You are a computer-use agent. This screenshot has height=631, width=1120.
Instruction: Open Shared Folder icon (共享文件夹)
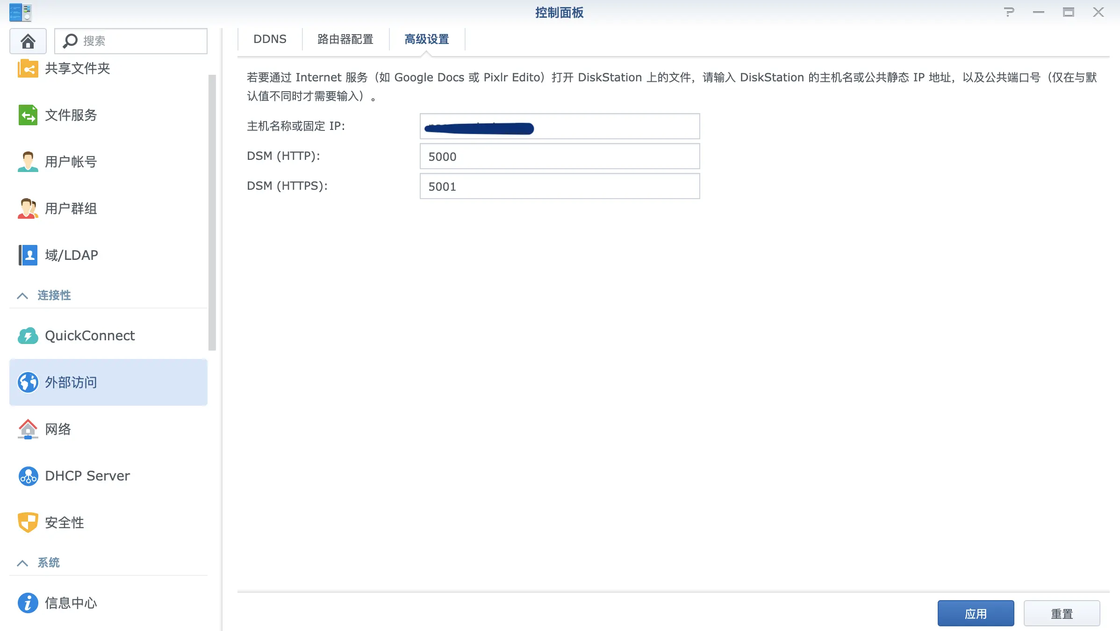pos(28,69)
